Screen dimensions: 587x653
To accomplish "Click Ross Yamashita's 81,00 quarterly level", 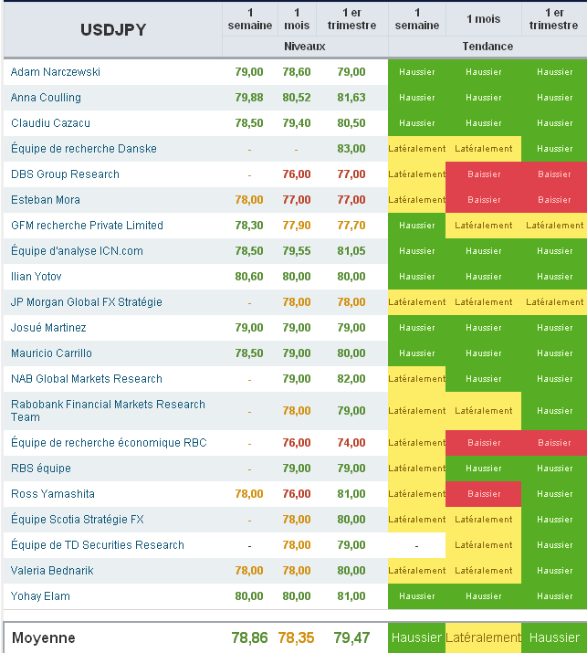I will 351,494.
